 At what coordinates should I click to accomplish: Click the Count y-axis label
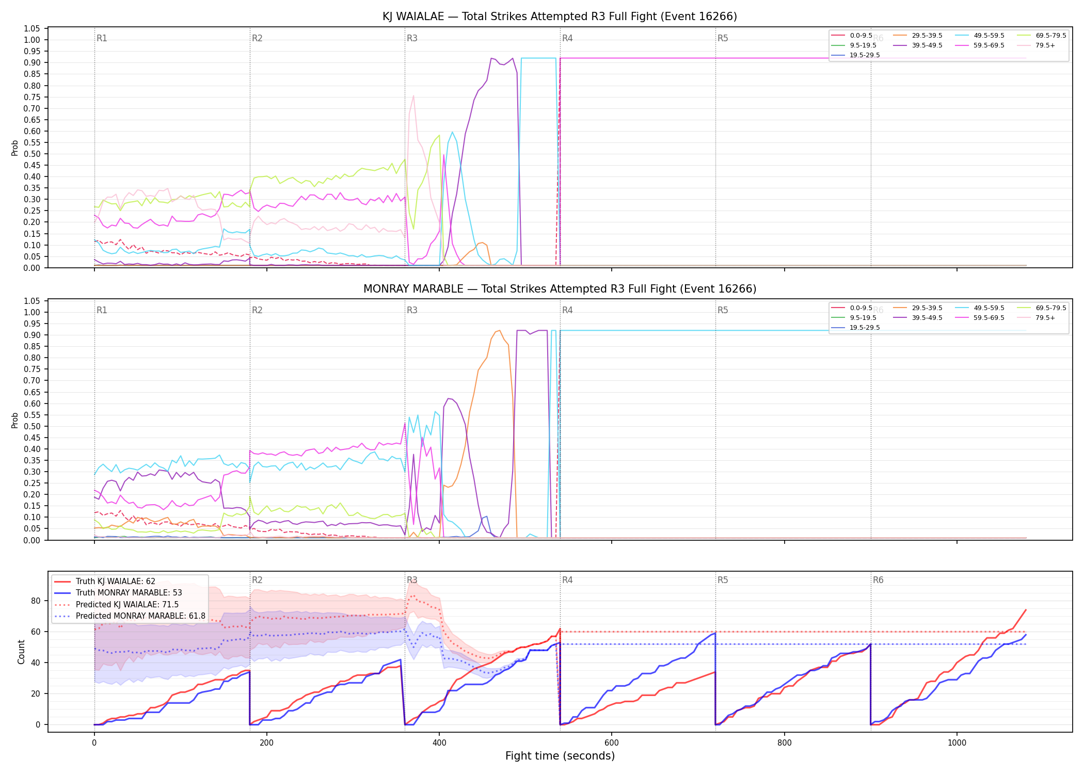(21, 652)
